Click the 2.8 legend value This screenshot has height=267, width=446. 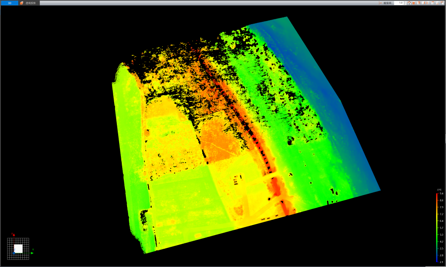click(x=442, y=255)
